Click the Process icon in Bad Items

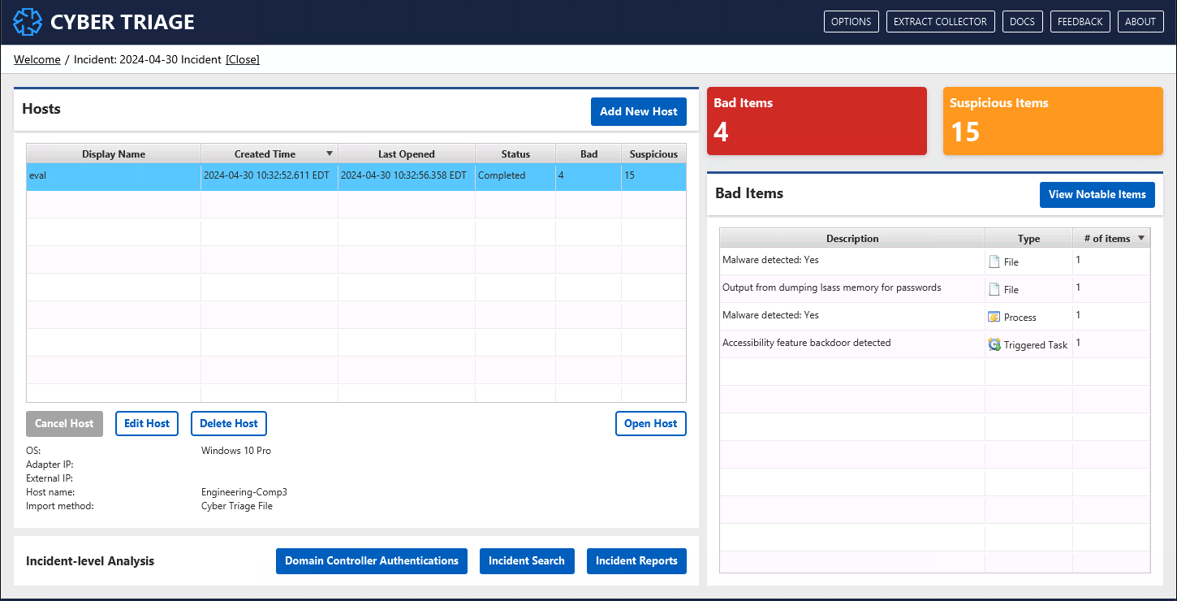tap(994, 317)
